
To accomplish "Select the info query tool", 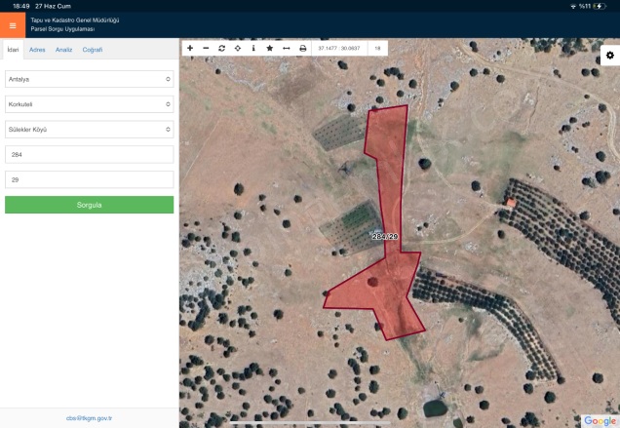I will click(253, 48).
